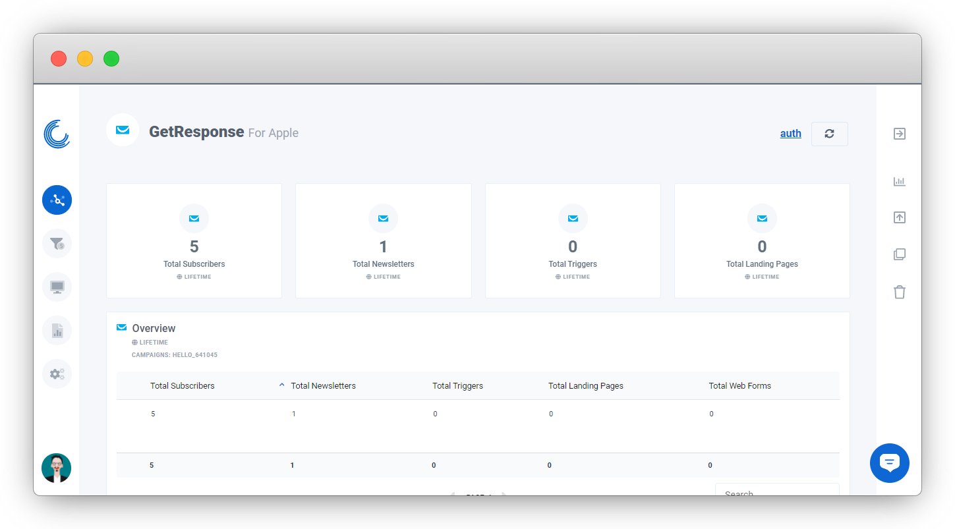The image size is (955, 529).
Task: Click LIFETIME label under Overview title
Action: 150,343
